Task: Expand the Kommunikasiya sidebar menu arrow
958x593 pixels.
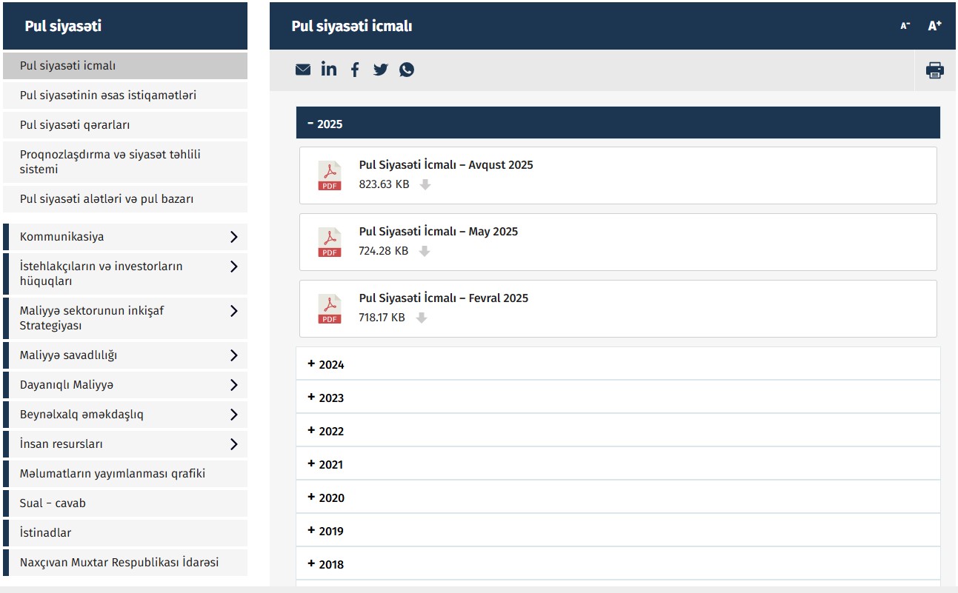Action: point(233,237)
